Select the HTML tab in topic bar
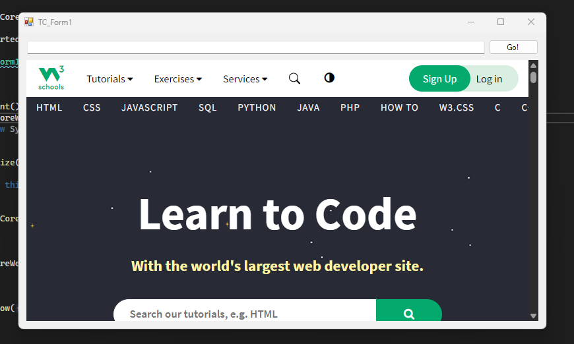574x344 pixels. click(x=49, y=107)
